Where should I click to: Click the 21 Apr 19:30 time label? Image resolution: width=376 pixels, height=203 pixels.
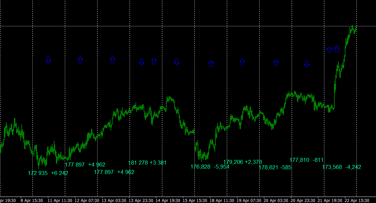[x=330, y=200]
